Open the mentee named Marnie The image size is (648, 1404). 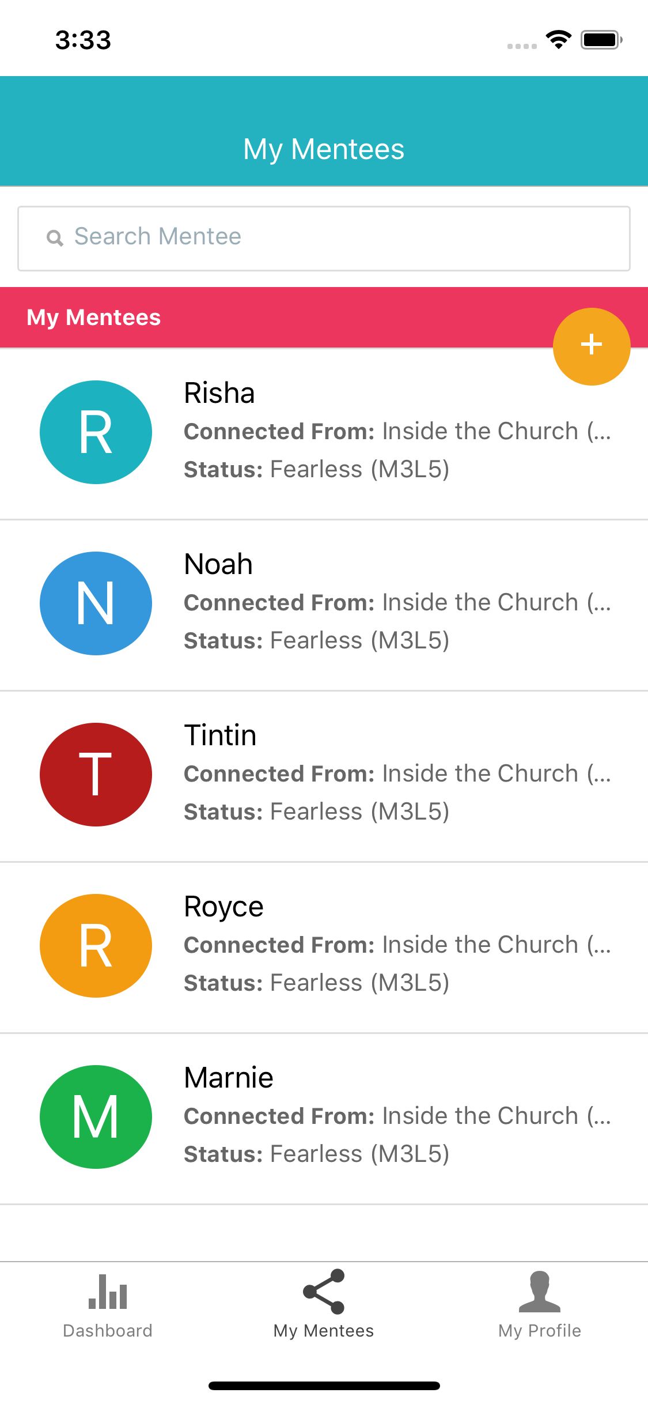click(229, 1078)
